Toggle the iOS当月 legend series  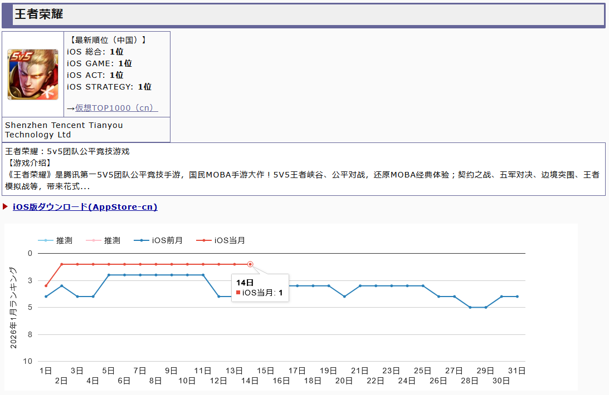221,240
